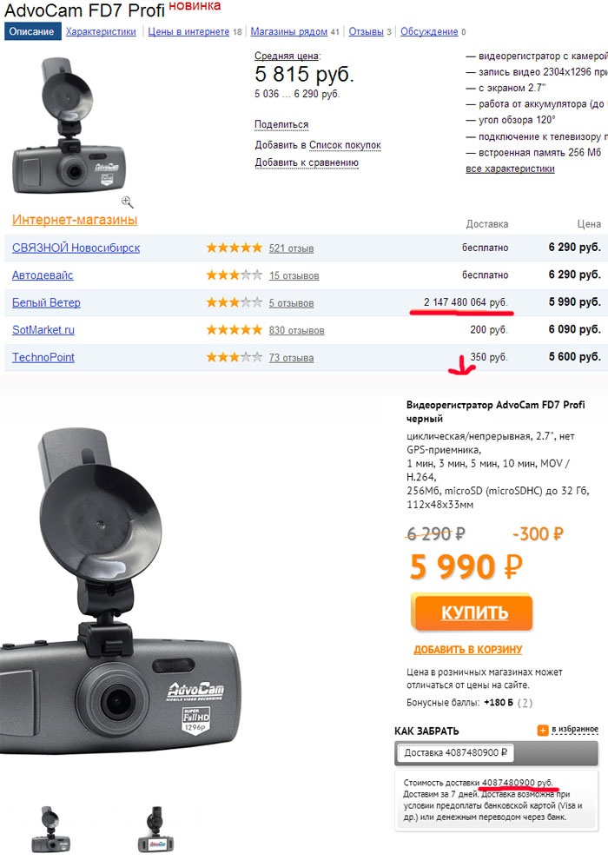Select first small dashcam thumbnail

(51, 829)
